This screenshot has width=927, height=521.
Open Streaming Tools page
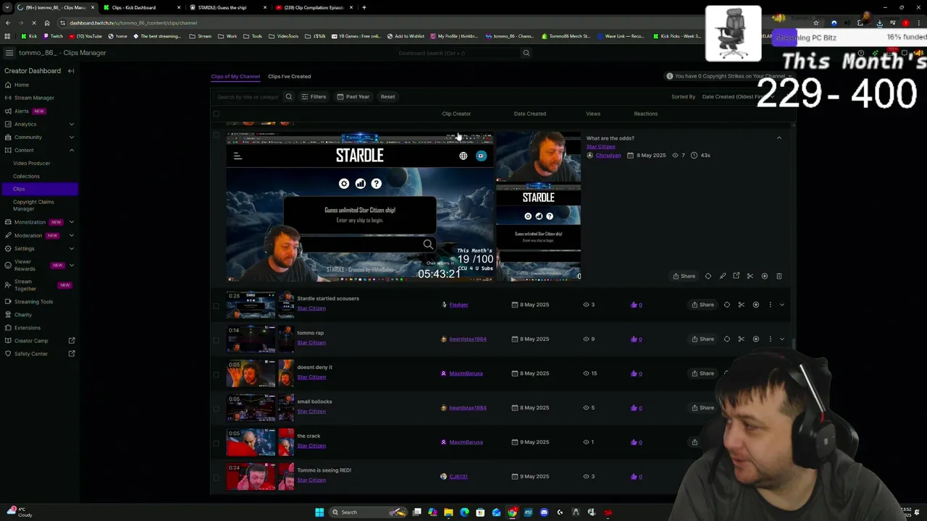pos(33,302)
